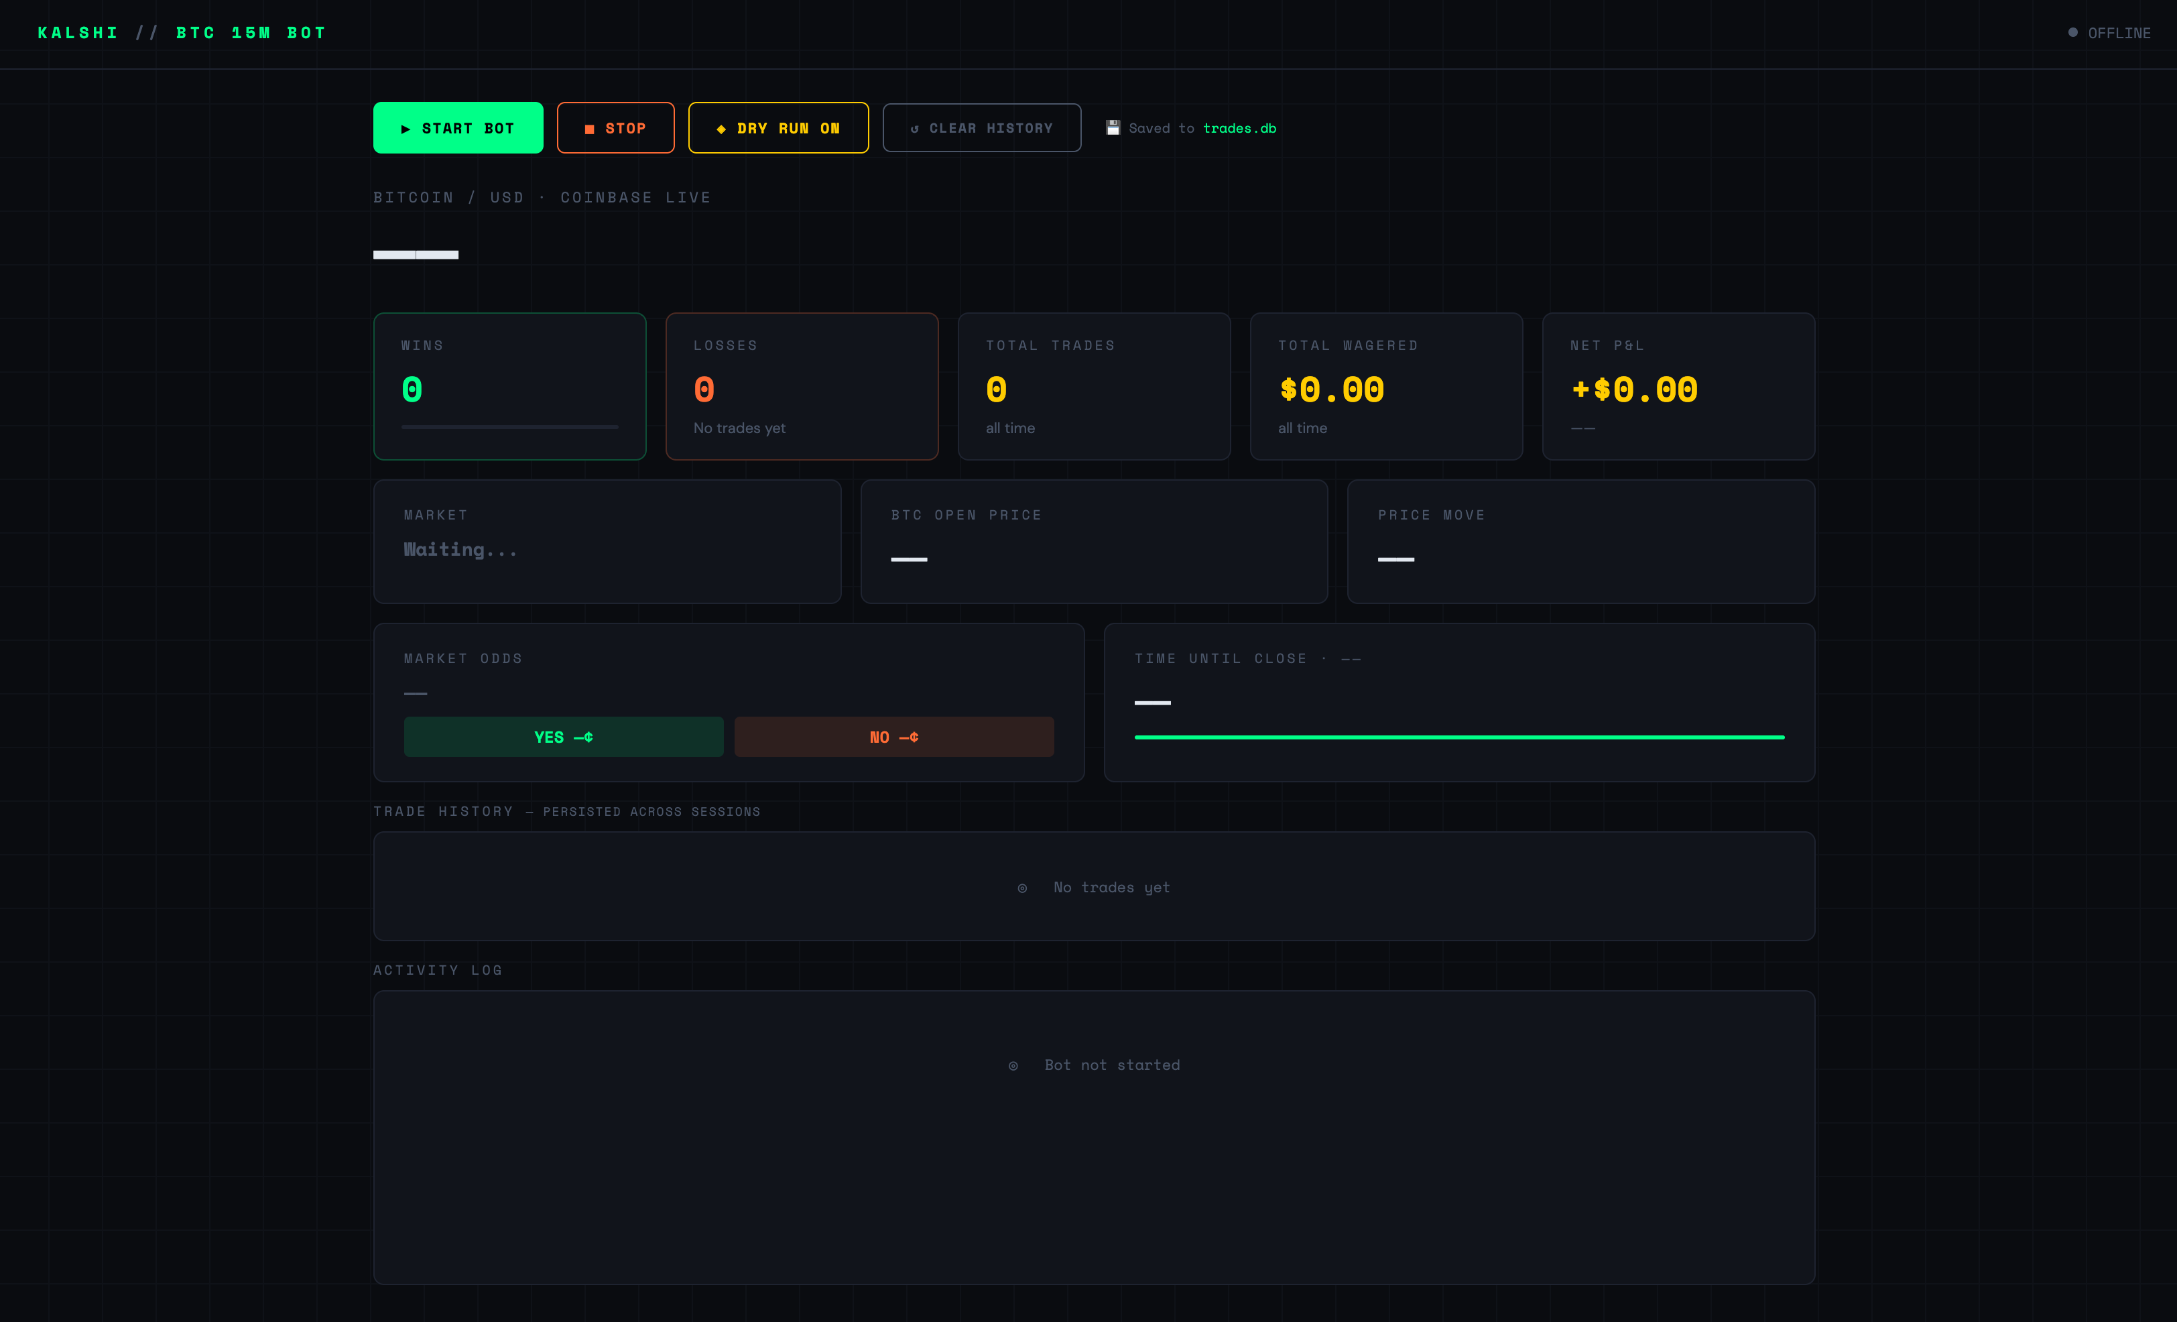Select the Wins stat card
Image resolution: width=2177 pixels, height=1322 pixels.
click(x=510, y=386)
